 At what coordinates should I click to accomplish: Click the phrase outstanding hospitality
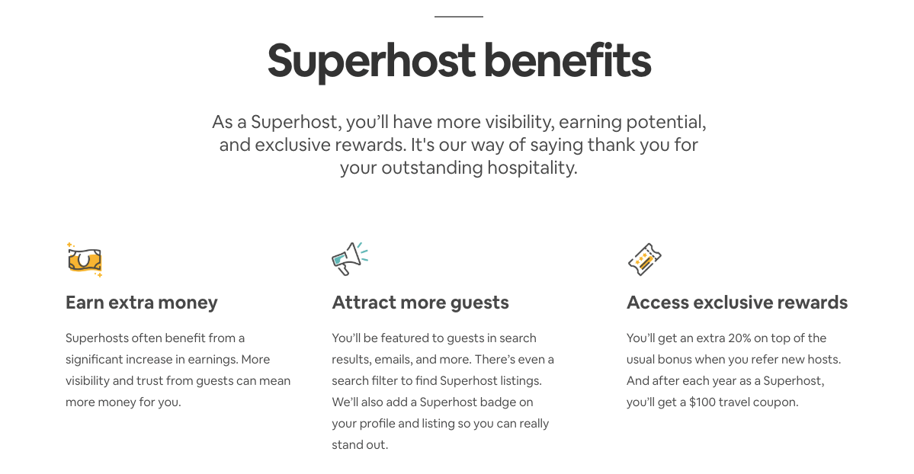click(x=479, y=168)
